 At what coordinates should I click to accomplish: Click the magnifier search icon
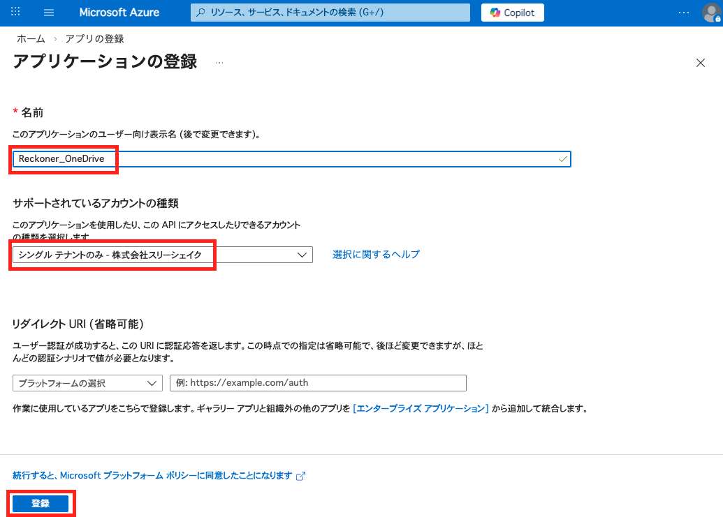[200, 13]
